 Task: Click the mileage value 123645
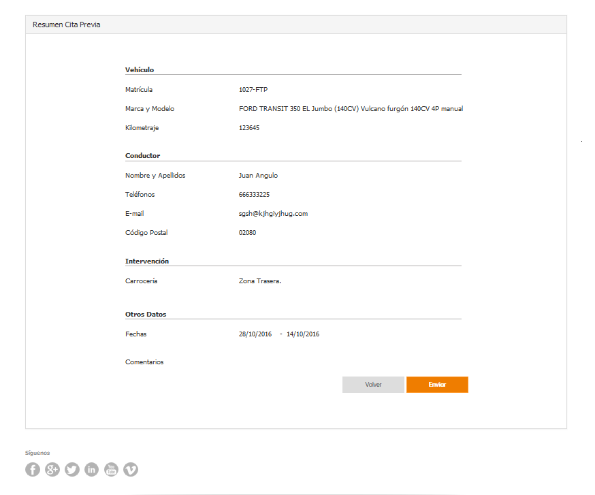click(x=249, y=128)
